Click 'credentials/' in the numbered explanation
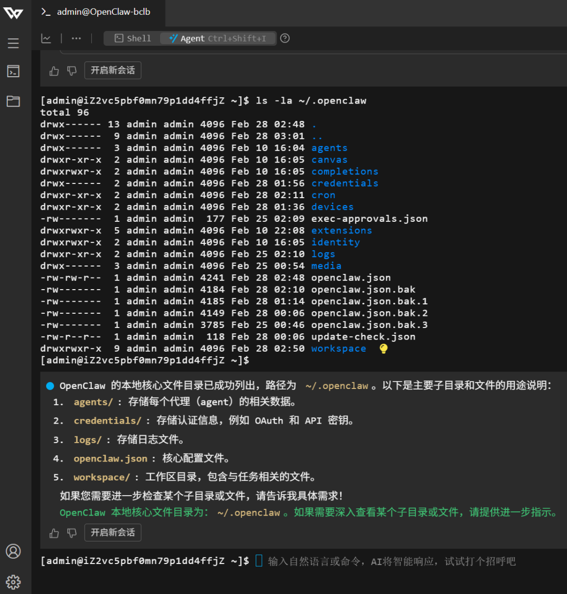The image size is (567, 594). [108, 421]
